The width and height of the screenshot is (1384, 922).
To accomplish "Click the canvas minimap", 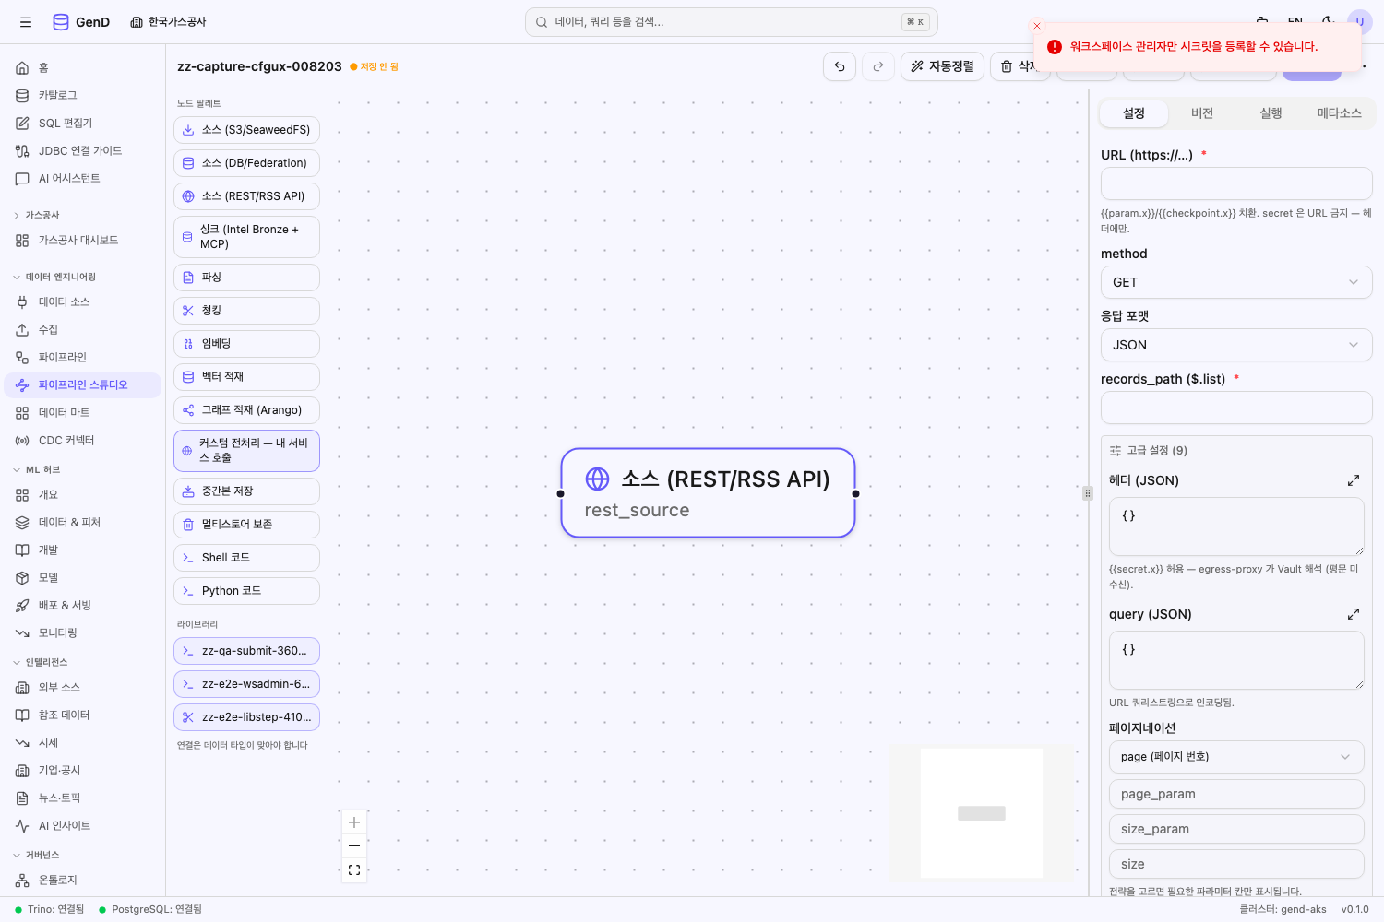I will (982, 813).
